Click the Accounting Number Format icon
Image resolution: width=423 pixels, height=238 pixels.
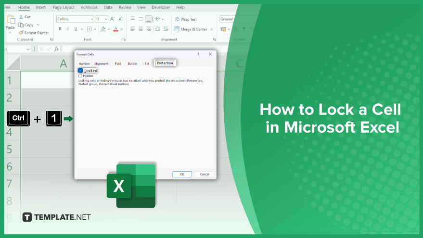click(x=223, y=29)
